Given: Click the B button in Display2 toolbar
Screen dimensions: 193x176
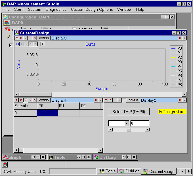Looking at the screenshot, I should tap(110, 100).
